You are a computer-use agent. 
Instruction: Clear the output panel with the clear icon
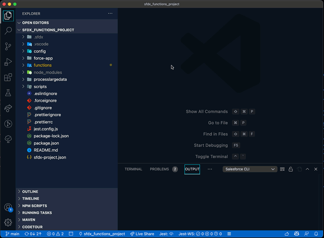[282, 169]
